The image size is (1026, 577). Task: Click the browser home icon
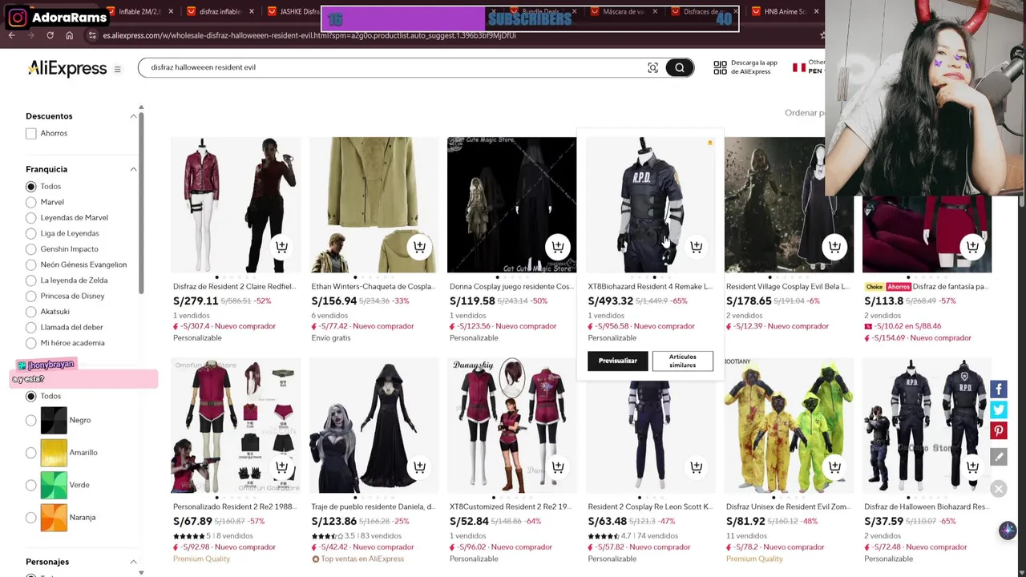(x=69, y=35)
